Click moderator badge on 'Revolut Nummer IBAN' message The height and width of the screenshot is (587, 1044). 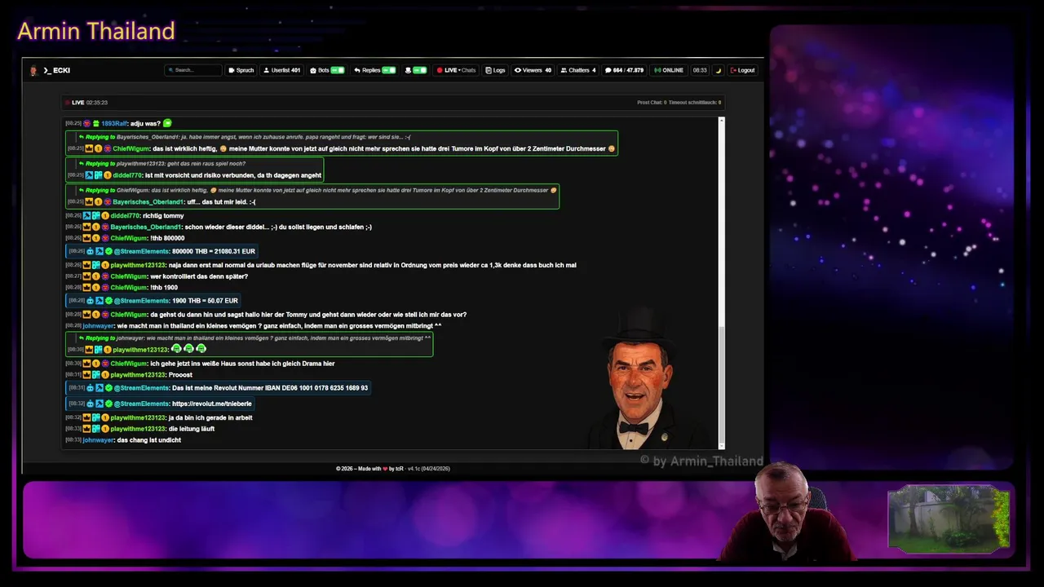[x=100, y=388]
